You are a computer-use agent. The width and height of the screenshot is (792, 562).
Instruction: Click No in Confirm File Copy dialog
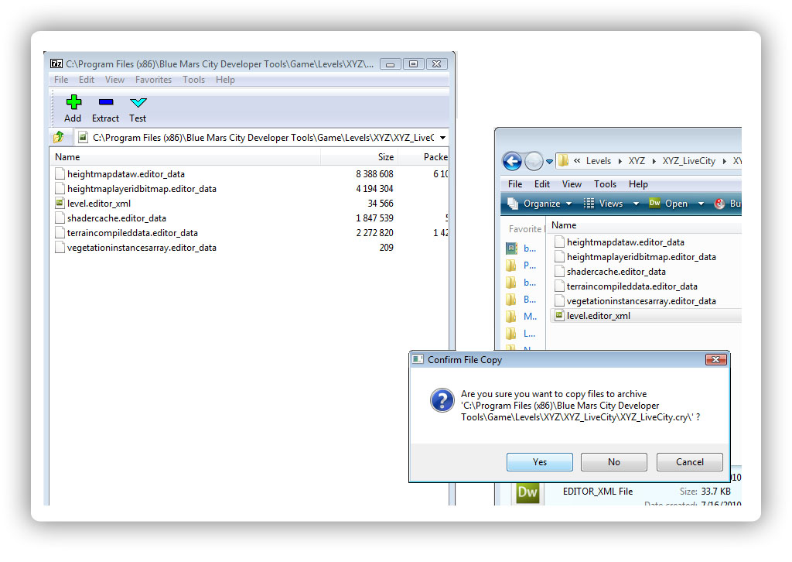(x=613, y=462)
